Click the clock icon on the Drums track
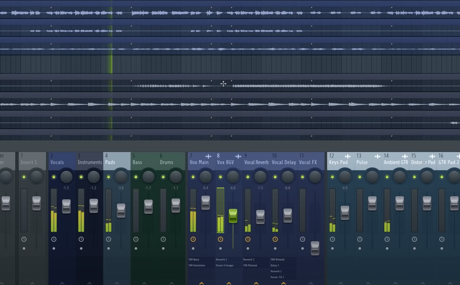The width and height of the screenshot is (460, 285). 163,239
